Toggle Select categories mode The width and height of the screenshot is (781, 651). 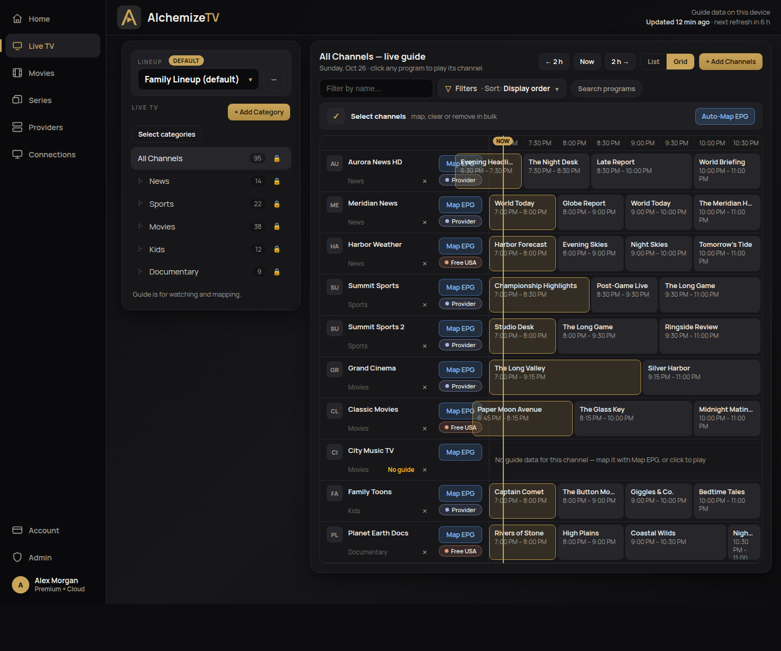167,134
